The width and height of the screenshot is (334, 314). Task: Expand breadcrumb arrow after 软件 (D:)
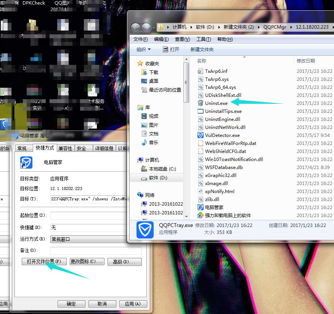[219, 27]
